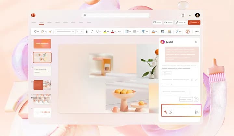The height and width of the screenshot is (136, 234).
Task: Click the bulleted list icon
Action: 127,32
